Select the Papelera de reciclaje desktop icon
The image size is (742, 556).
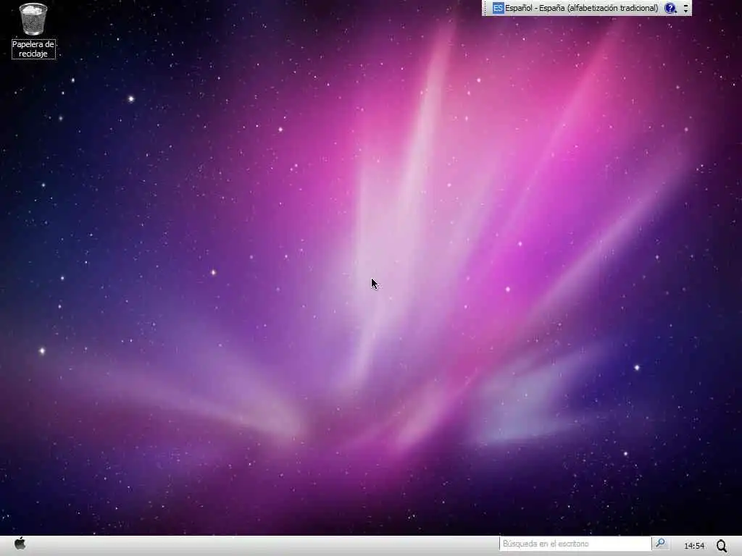33,30
